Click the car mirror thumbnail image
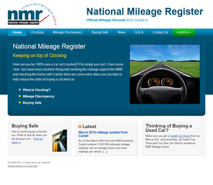The image size is (213, 185). 60,141
